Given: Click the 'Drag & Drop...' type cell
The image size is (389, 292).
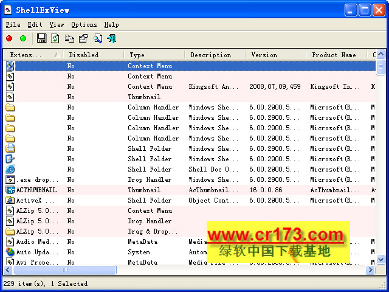Looking at the screenshot, I should 153,231.
